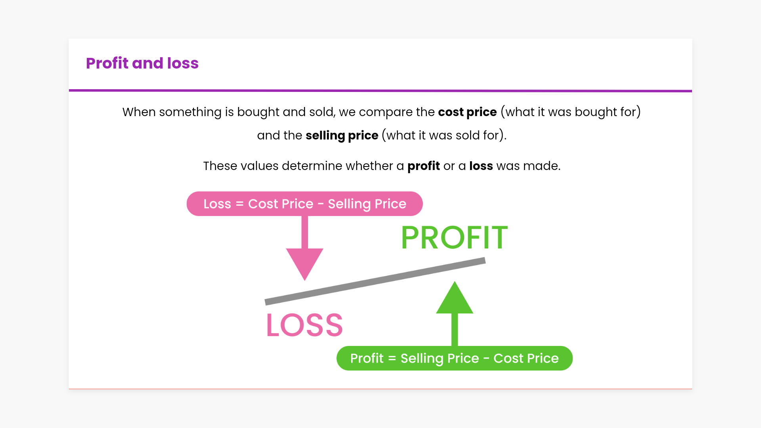The image size is (761, 428).
Task: Click 'Selling Price' in the green formula
Action: click(x=440, y=358)
